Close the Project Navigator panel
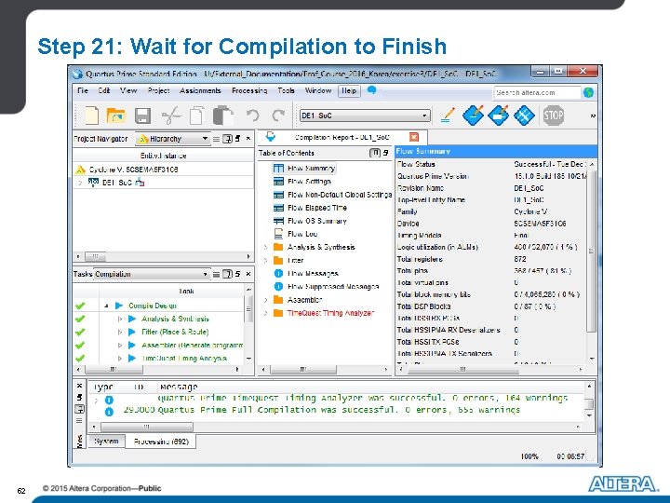Viewport: 670px width, 503px height. click(x=248, y=139)
